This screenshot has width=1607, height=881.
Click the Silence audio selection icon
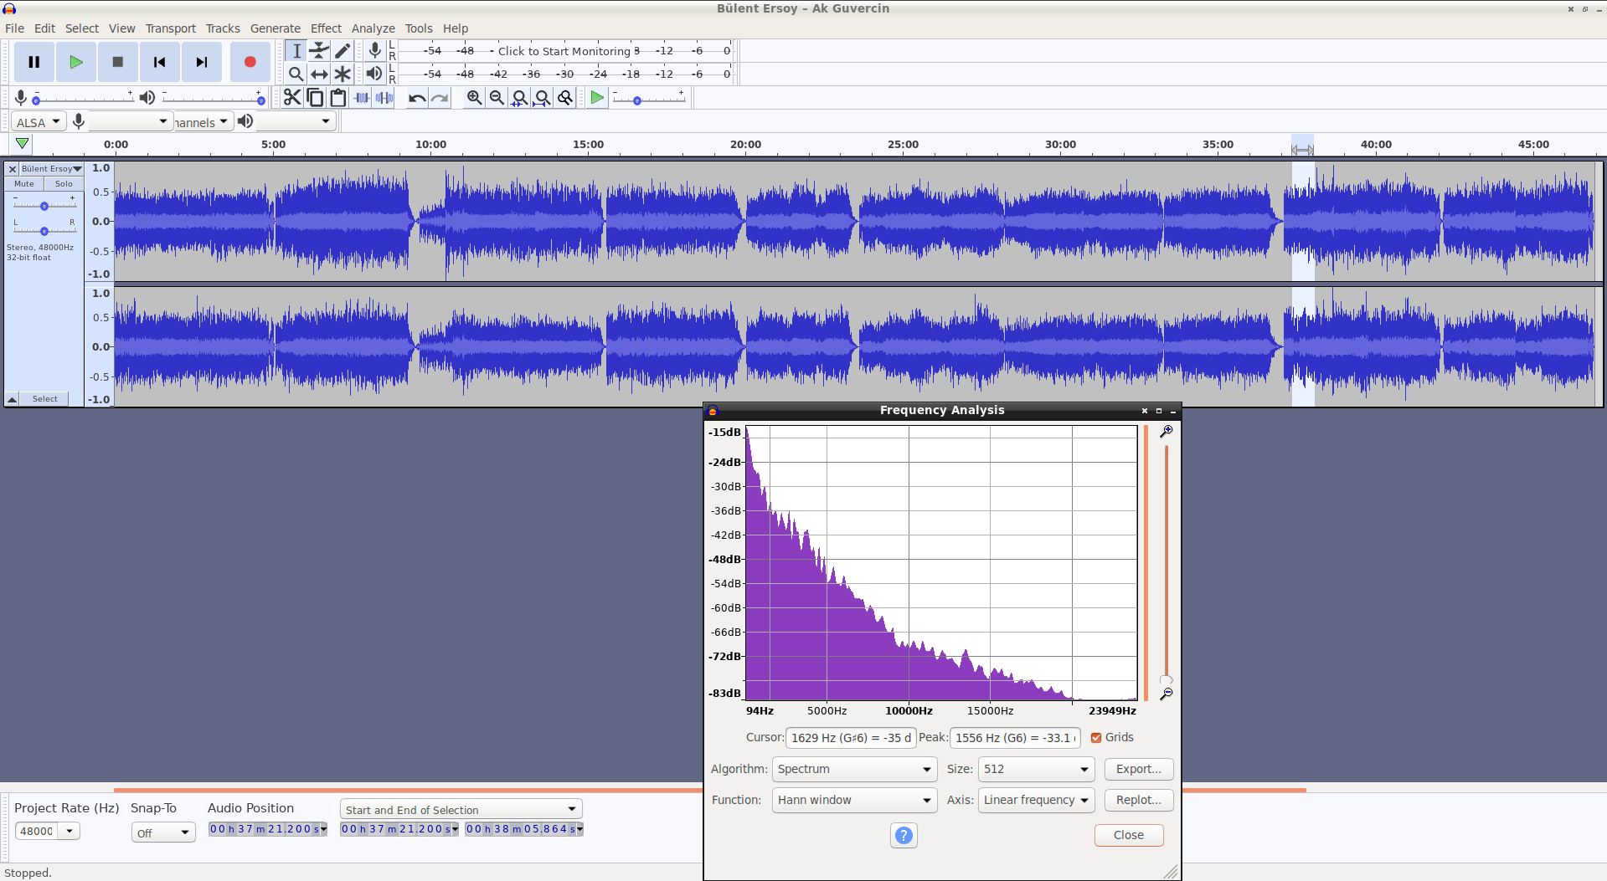[x=384, y=98]
